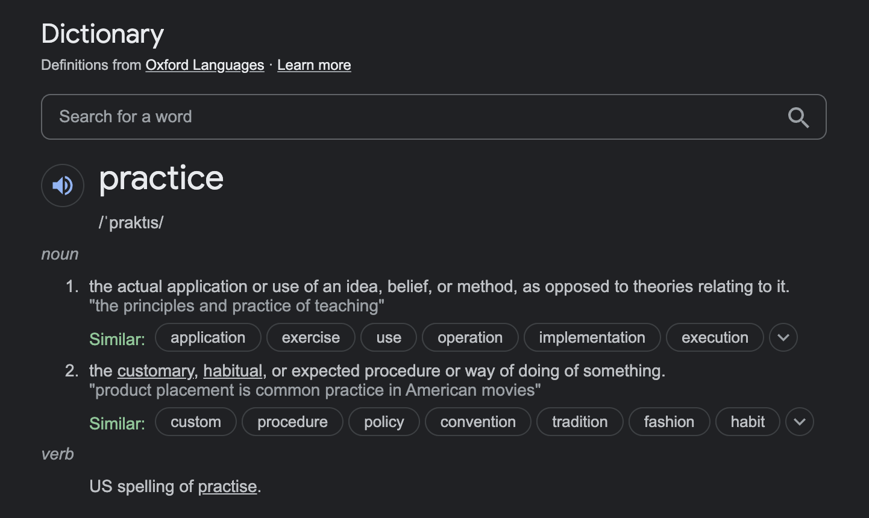The height and width of the screenshot is (518, 869).
Task: Select the execution synonym chip
Action: [x=715, y=337]
